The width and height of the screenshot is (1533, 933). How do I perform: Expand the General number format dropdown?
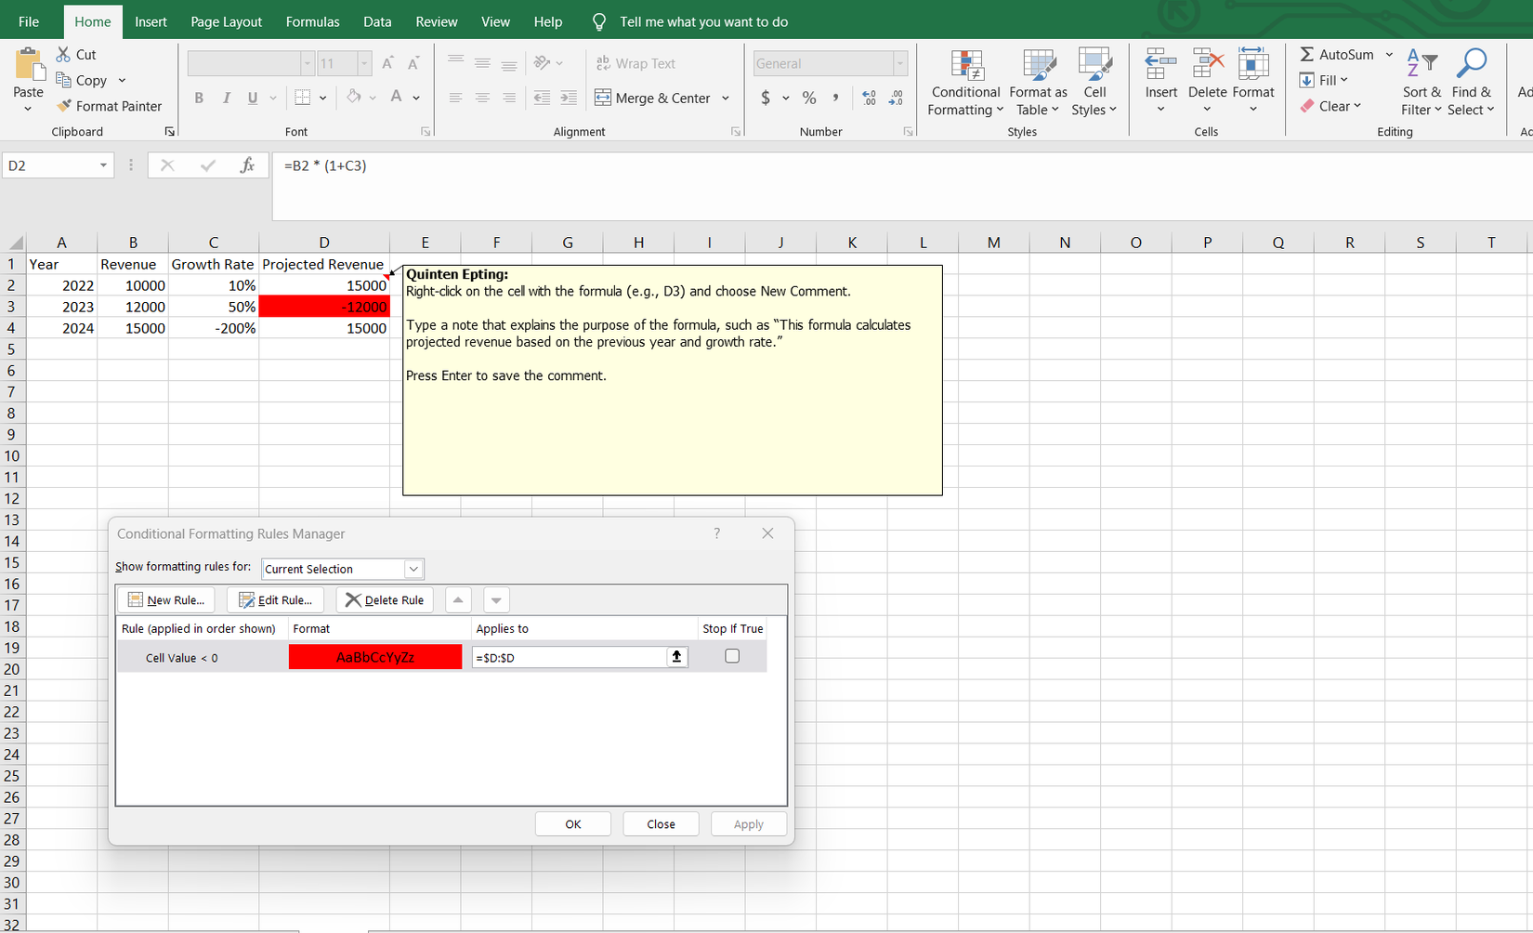[899, 63]
